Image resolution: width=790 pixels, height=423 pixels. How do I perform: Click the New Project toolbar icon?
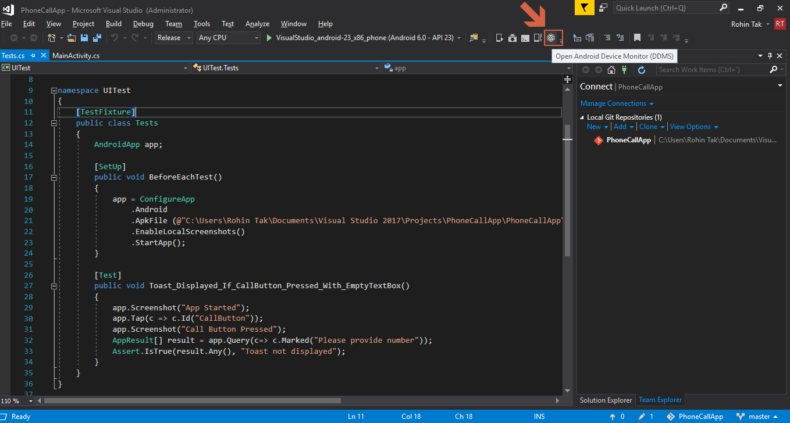51,38
